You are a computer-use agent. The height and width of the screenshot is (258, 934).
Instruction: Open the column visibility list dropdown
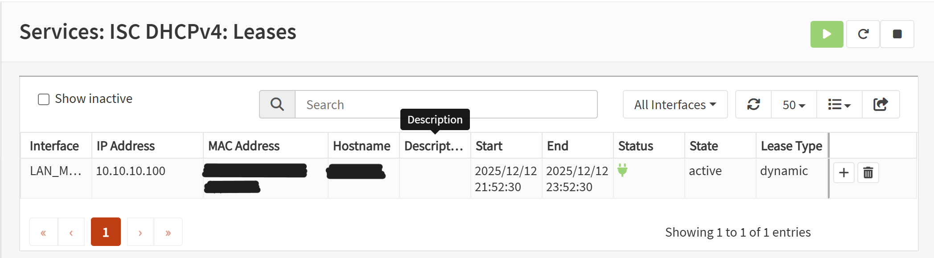tap(839, 105)
